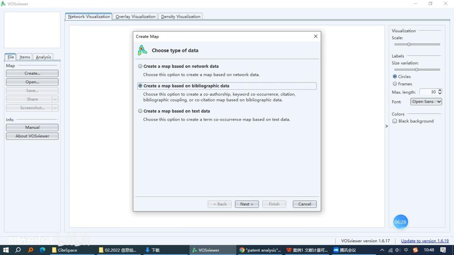454x255 pixels.
Task: Launch Microsoft Edge from taskbar
Action: click(43, 250)
